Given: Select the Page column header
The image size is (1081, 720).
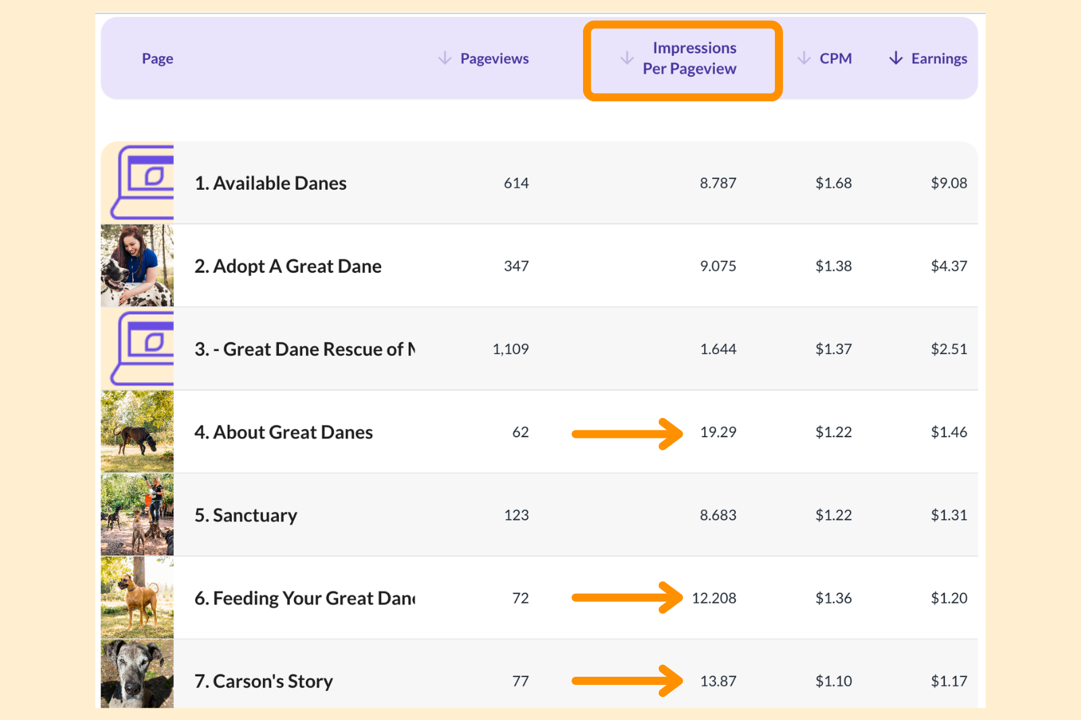Looking at the screenshot, I should 157,58.
